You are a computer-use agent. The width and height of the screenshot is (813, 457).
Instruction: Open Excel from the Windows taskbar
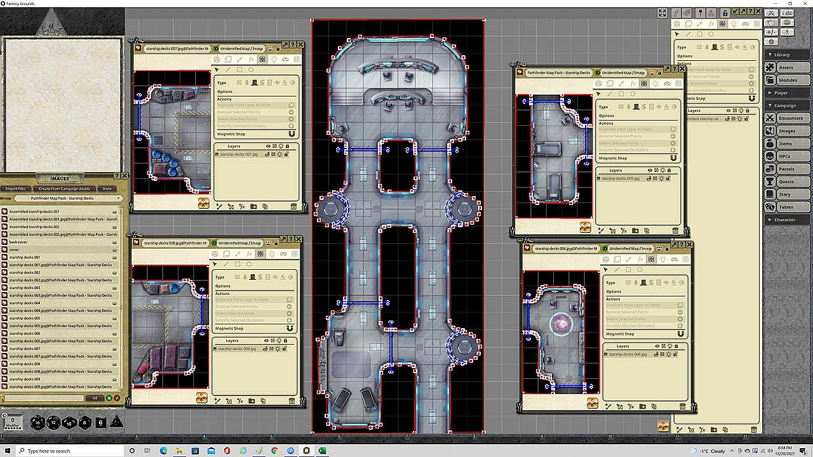click(323, 451)
